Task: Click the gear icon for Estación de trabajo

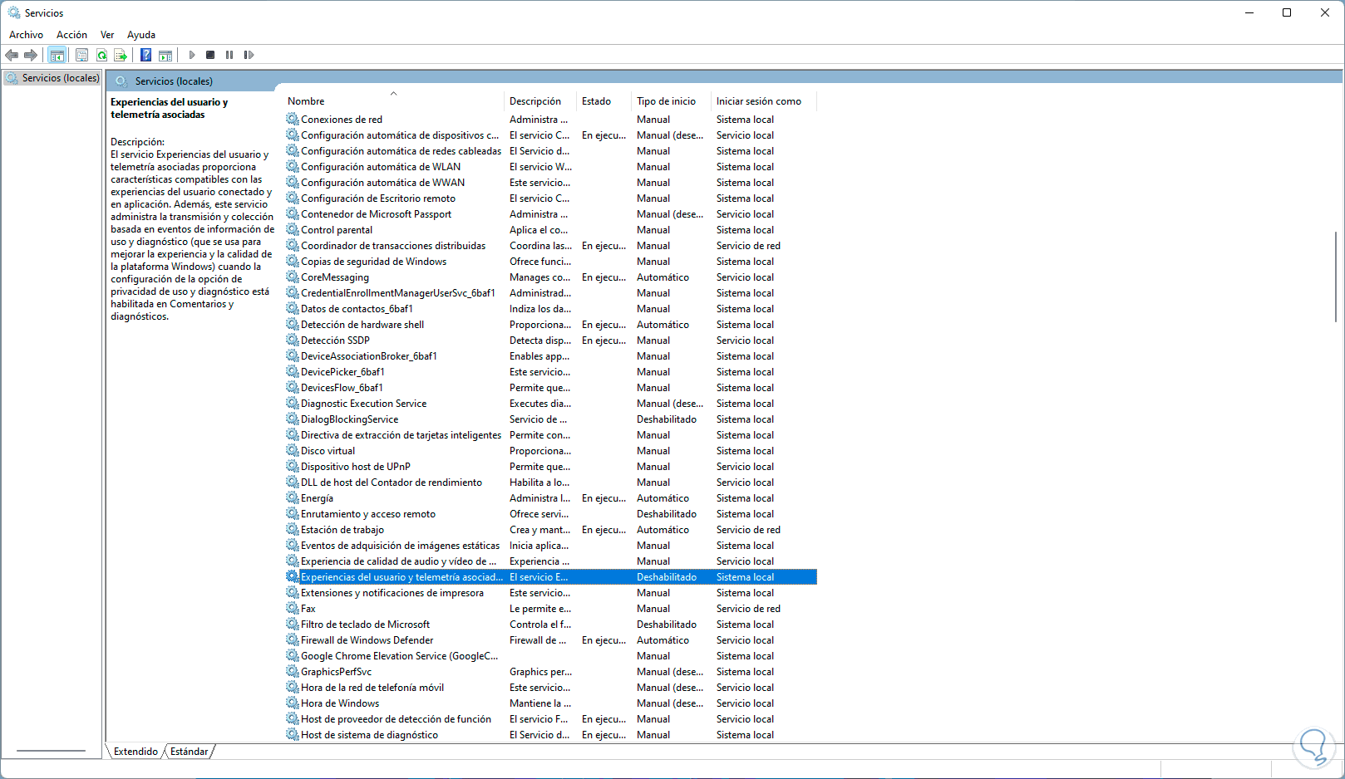Action: click(x=293, y=529)
